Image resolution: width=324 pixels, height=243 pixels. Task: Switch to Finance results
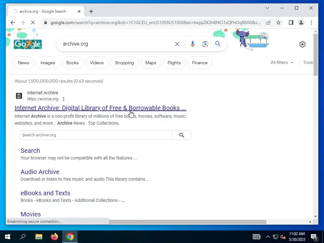(x=200, y=63)
